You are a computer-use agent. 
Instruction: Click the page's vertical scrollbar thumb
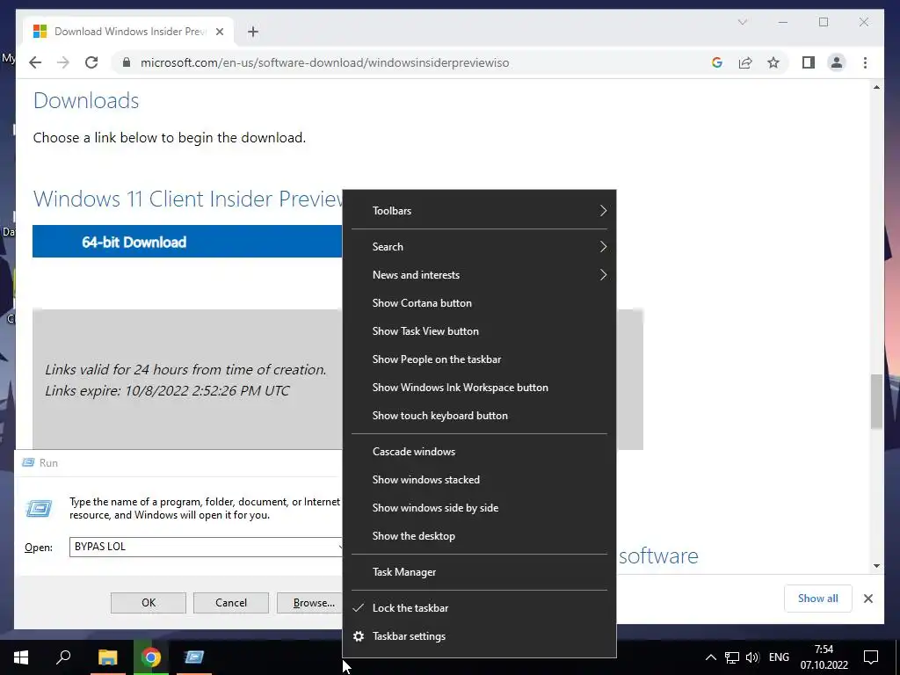pos(876,401)
